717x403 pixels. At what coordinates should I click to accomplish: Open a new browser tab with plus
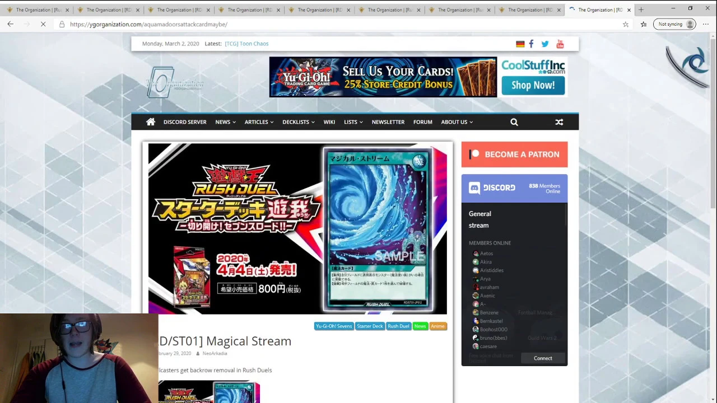click(641, 10)
